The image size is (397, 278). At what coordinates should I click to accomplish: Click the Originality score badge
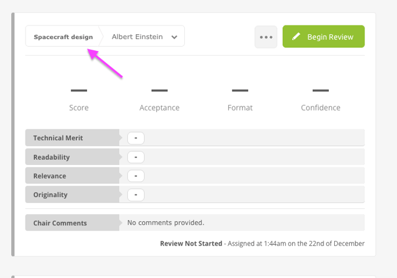tap(136, 195)
